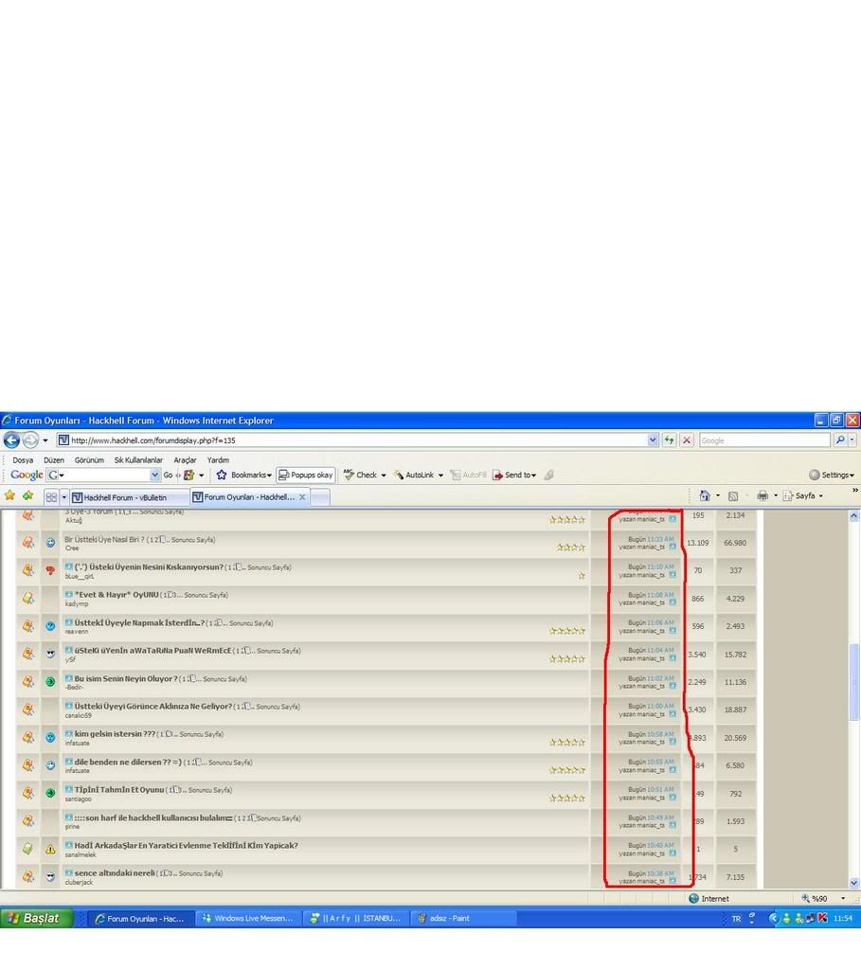The image size is (861, 970).
Task: Switch to Hackhell Forum - vBulletin tab
Action: click(125, 496)
